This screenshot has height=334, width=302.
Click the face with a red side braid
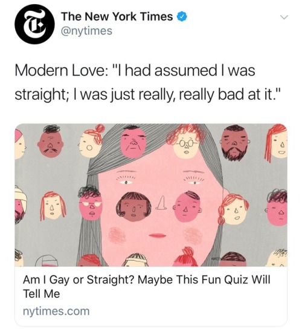[233, 209]
